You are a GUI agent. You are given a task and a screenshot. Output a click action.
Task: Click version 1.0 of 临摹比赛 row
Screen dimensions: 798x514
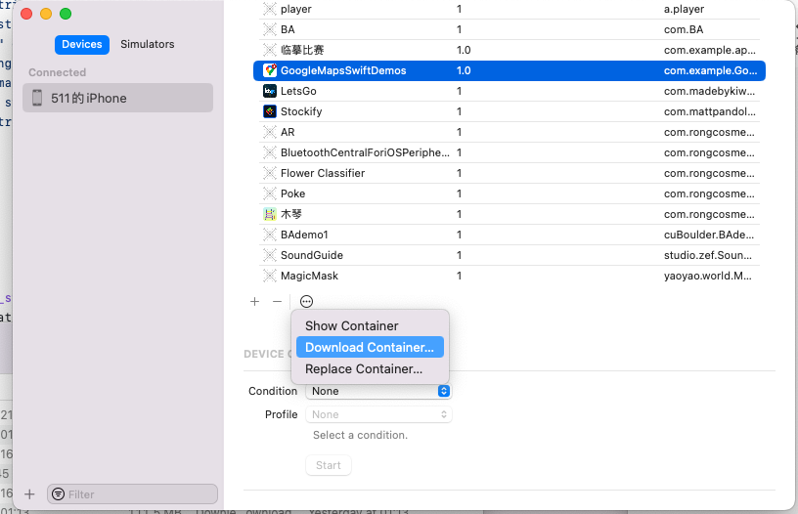tap(464, 50)
